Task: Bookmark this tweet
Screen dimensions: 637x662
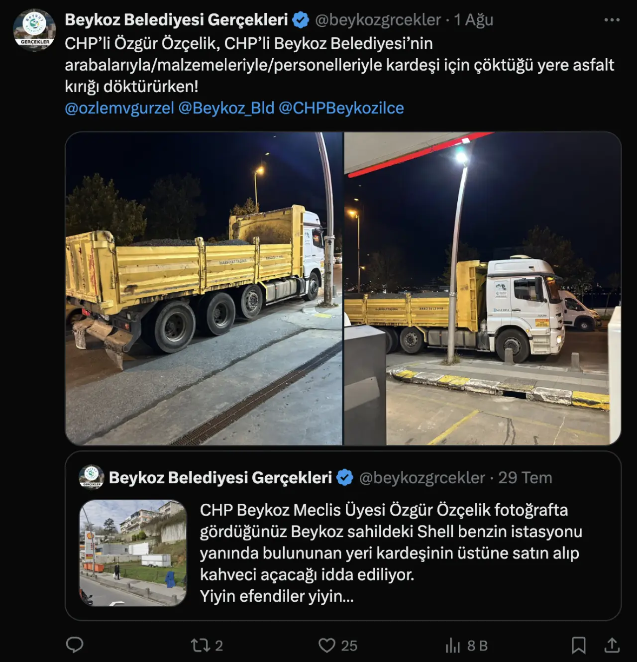Action: tap(578, 646)
